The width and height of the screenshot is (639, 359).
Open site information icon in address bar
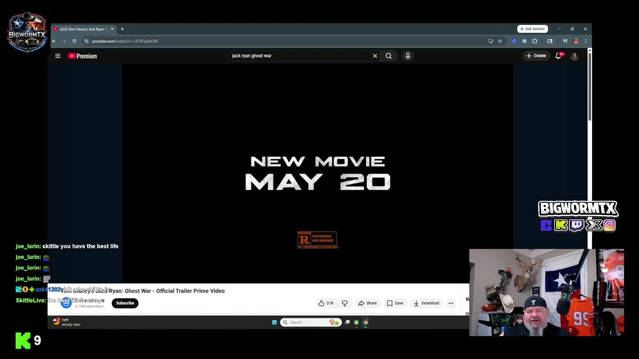[x=86, y=41]
